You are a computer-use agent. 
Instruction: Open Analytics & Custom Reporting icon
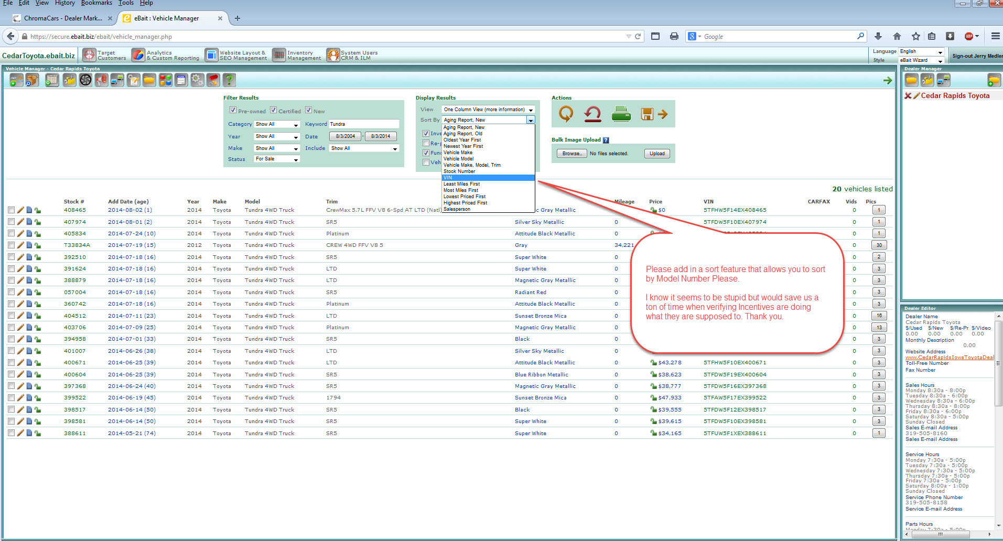(x=138, y=55)
